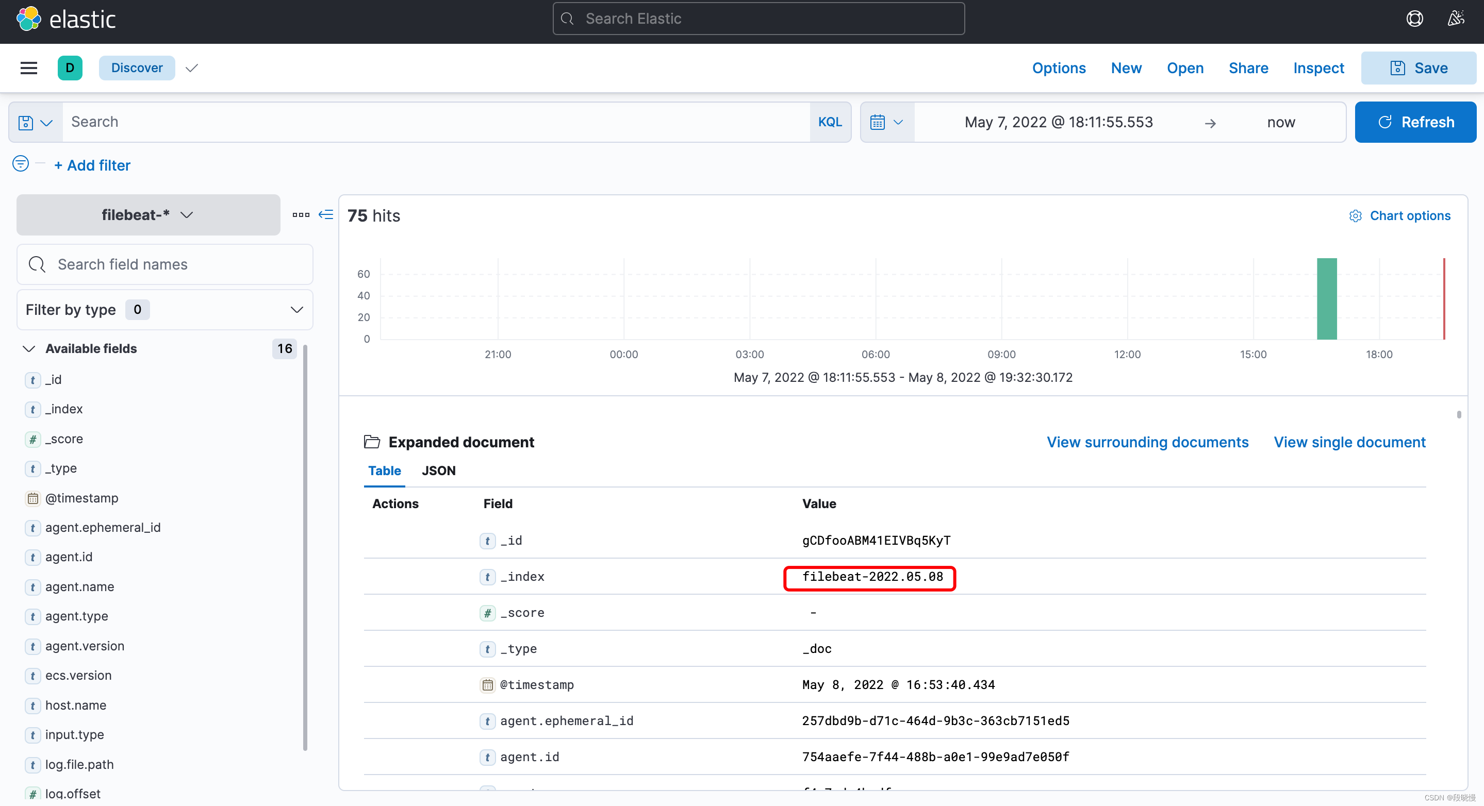Select the Table tab
This screenshot has height=806, width=1484.
[384, 471]
